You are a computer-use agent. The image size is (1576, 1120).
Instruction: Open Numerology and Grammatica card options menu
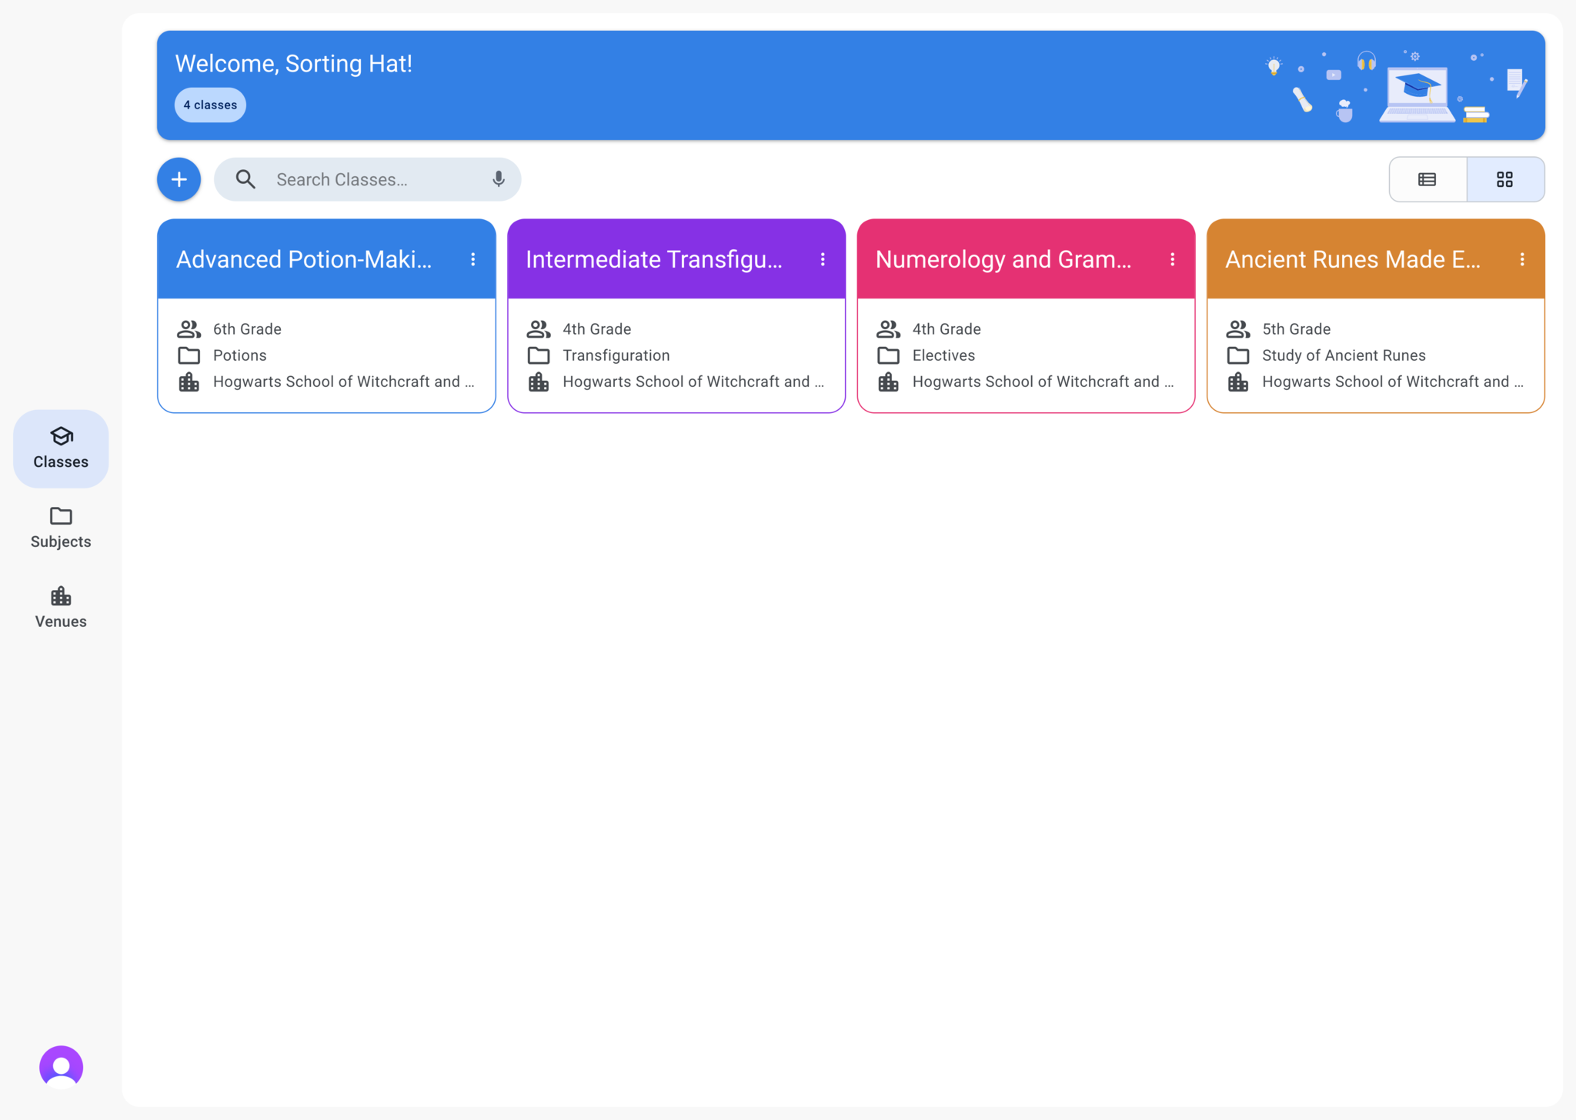[1172, 259]
